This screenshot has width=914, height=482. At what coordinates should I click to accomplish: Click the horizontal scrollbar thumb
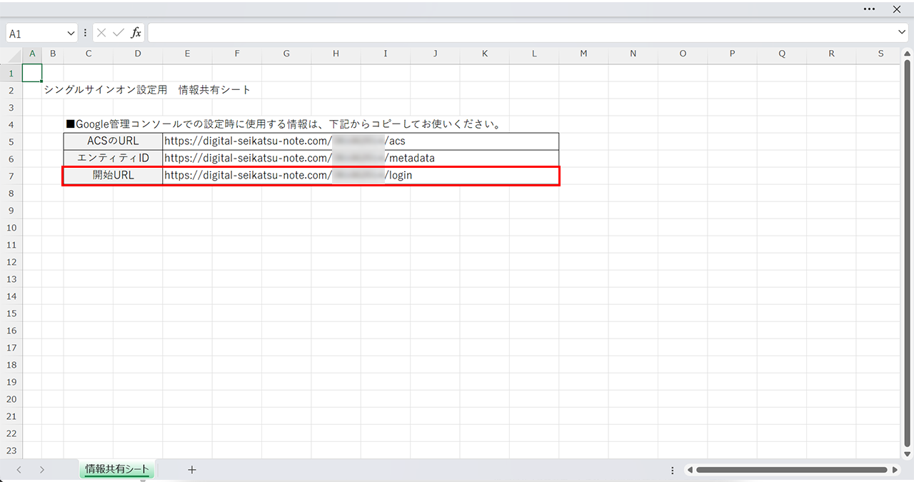coord(791,470)
